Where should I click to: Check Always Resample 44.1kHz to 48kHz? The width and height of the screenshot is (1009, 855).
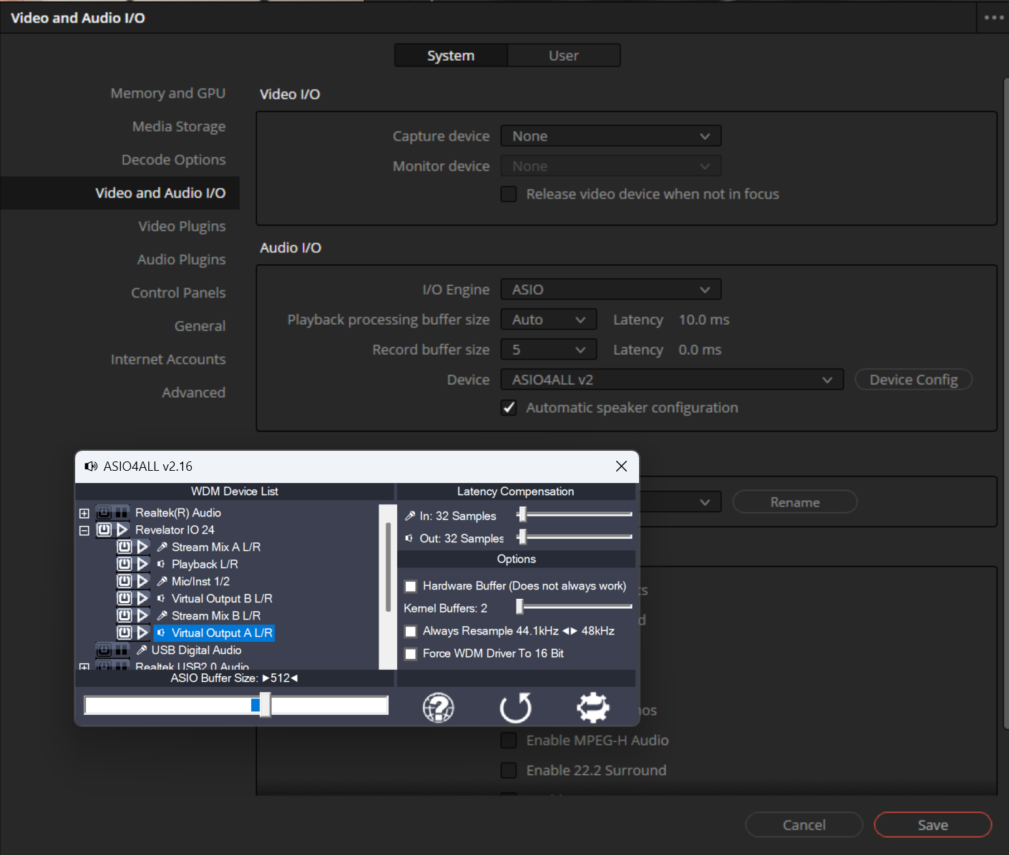[411, 631]
